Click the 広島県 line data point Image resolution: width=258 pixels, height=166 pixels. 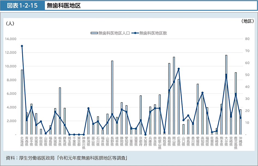[179, 69]
